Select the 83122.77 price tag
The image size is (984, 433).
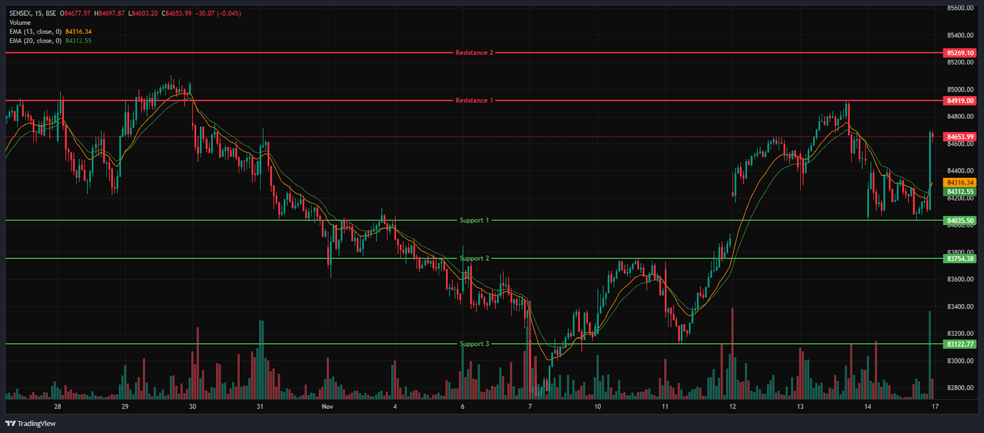960,344
